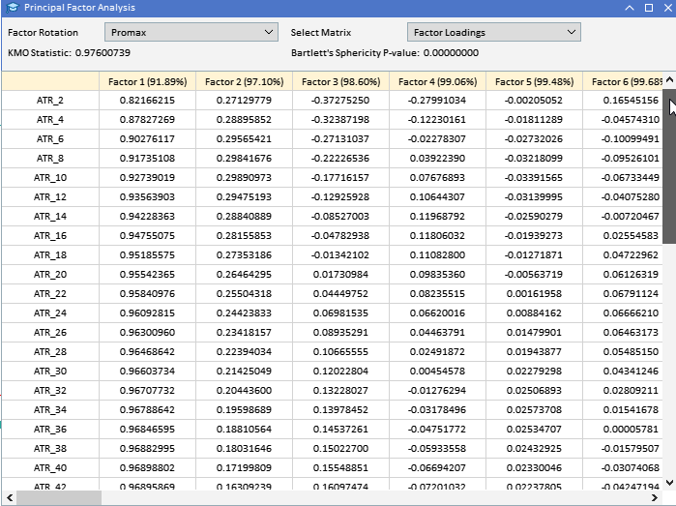Click cell value 0.17199809
This screenshot has height=506, width=676.
(244, 467)
